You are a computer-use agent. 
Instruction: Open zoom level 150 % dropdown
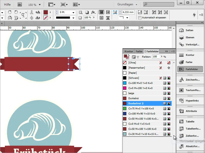(x=40, y=5)
